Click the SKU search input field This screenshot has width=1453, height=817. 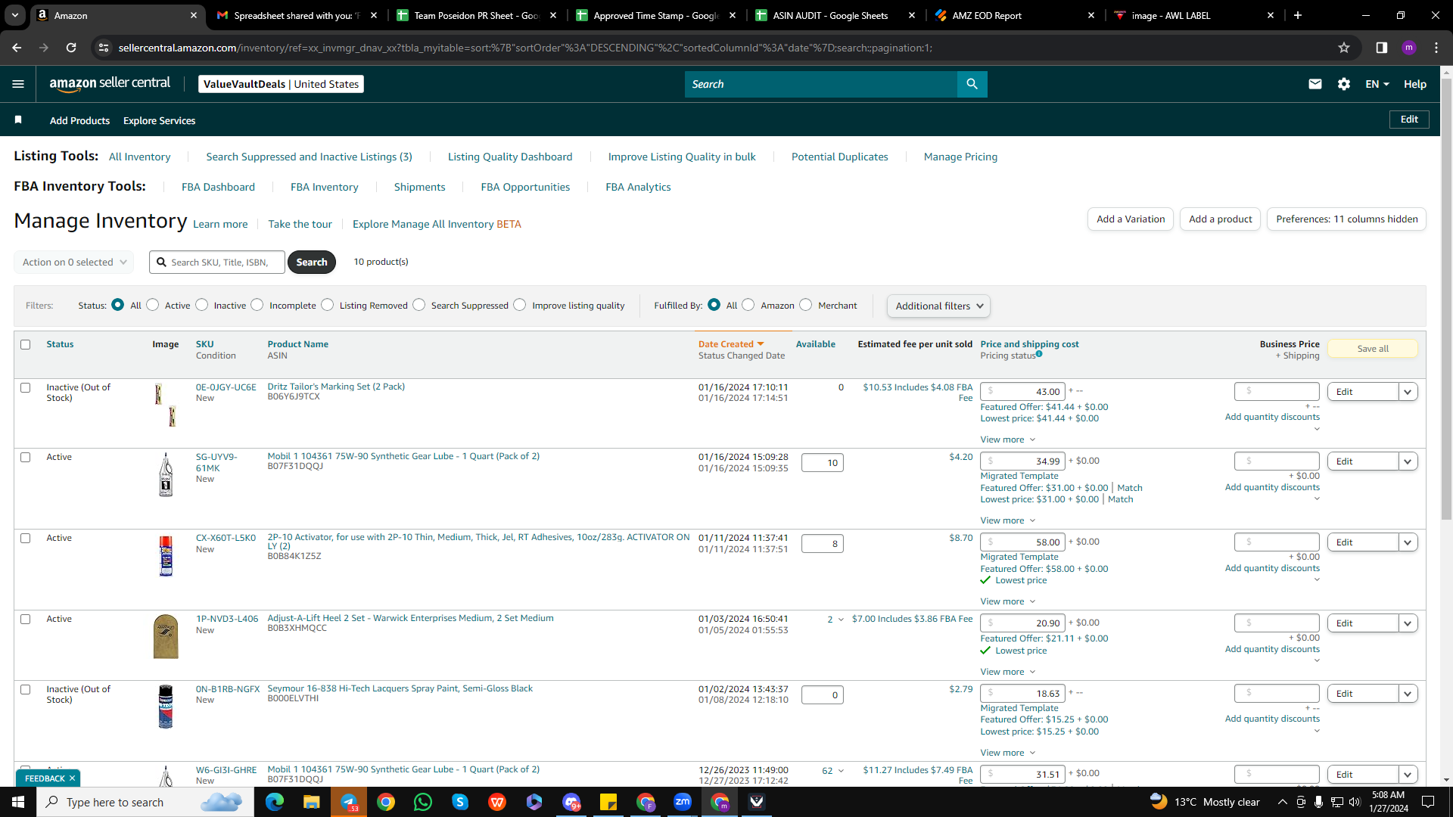(x=217, y=262)
